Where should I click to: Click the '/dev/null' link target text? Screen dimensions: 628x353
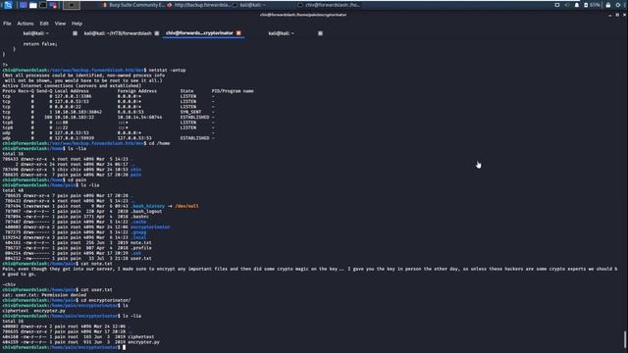[x=186, y=206]
